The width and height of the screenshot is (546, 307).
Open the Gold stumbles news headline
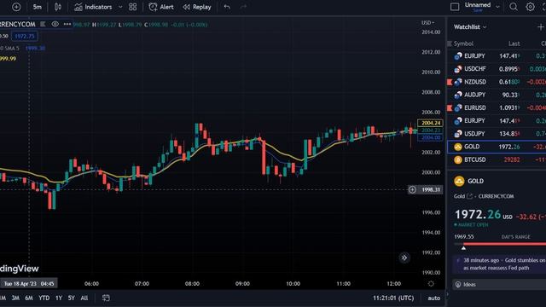pyautogui.click(x=504, y=264)
